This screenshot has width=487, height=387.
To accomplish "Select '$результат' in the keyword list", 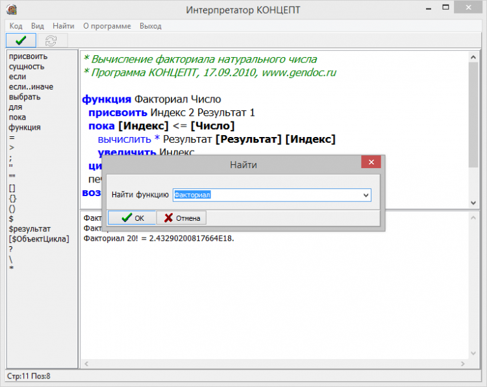I will click(x=29, y=229).
